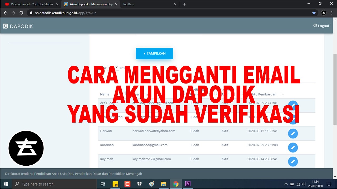337x189 pixels.
Task: Open the Windows Start menu
Action: (6, 184)
